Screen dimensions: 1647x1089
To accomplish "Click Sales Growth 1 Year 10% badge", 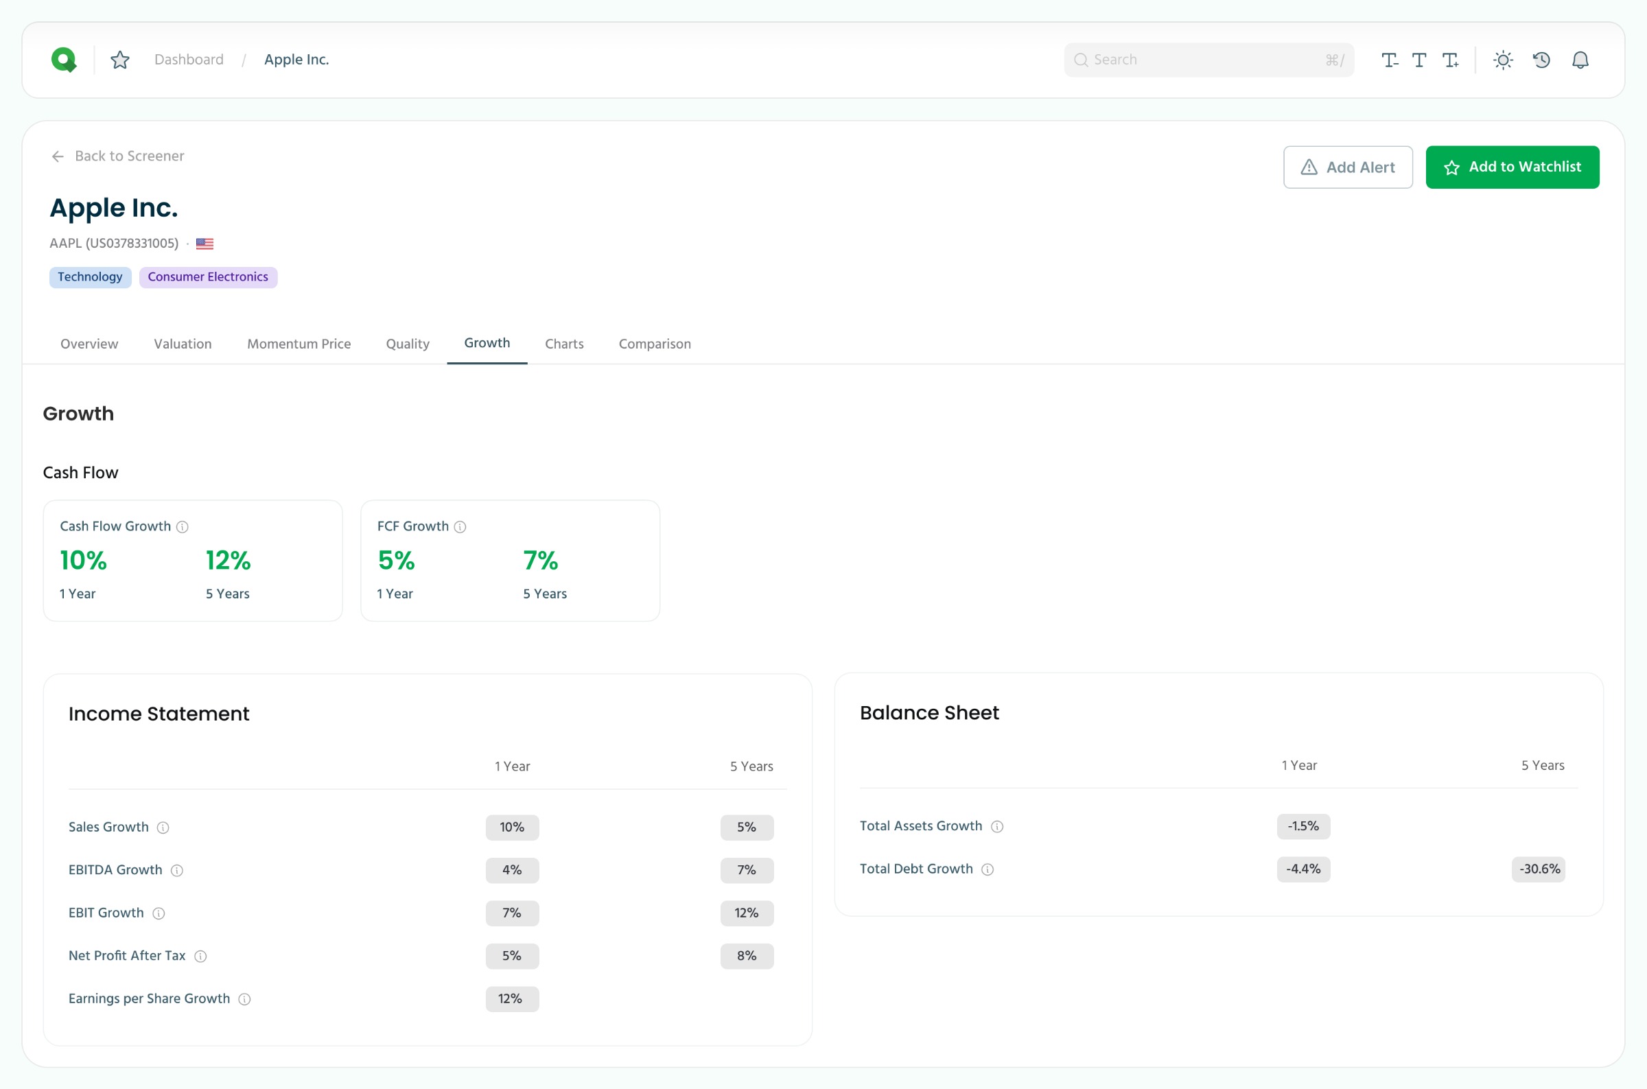I will 513,828.
